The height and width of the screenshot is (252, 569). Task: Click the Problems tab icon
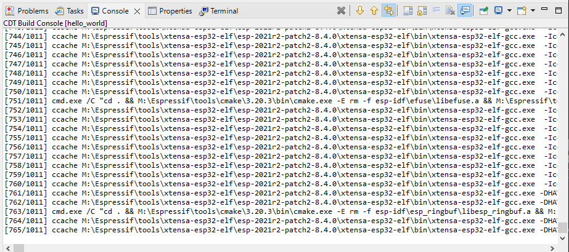(10, 11)
